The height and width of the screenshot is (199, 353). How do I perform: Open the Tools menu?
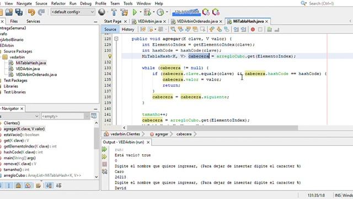click(x=128, y=3)
